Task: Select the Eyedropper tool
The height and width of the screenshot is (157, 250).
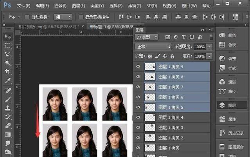Action: [x=8, y=80]
